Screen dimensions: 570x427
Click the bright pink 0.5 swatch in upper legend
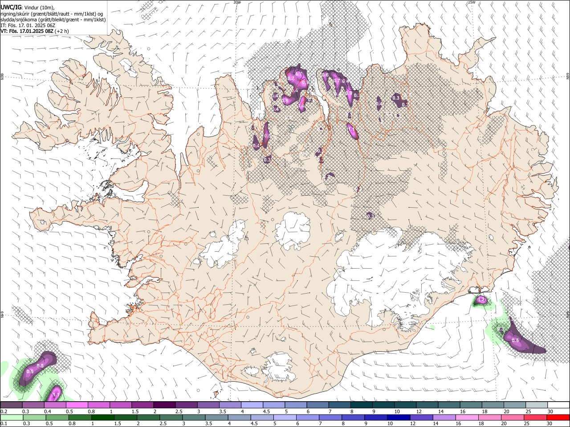[77, 405]
